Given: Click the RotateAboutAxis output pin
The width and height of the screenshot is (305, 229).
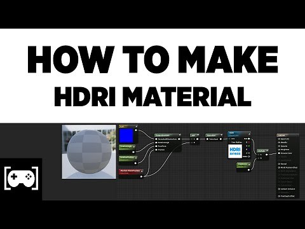Looking at the screenshot, I should tap(179, 139).
